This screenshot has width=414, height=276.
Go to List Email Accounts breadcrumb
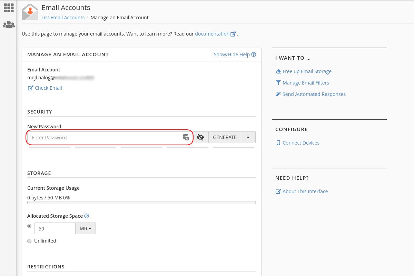(63, 18)
